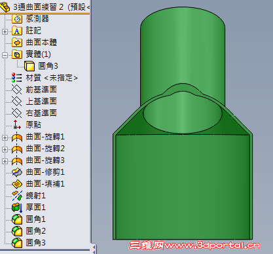Select the 上基準面 plane icon

pos(17,101)
